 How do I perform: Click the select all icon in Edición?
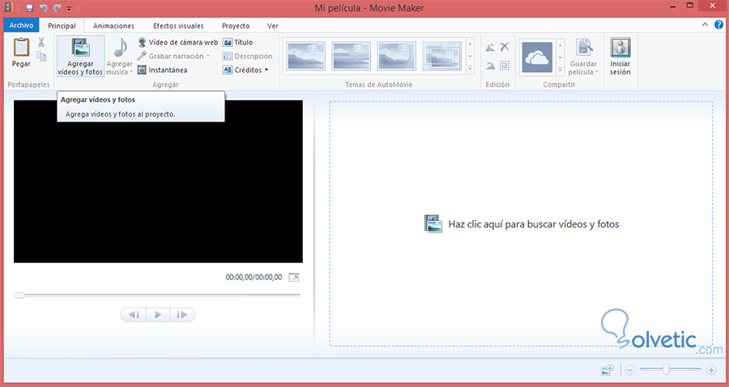tap(505, 66)
